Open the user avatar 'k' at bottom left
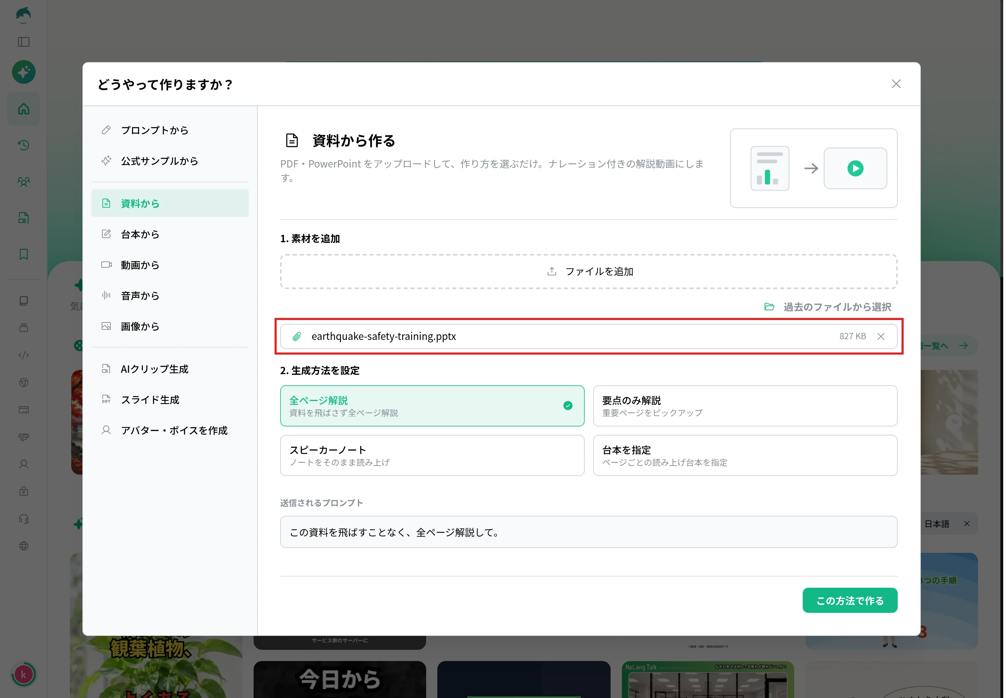Viewport: 1006px width, 698px height. 24,674
